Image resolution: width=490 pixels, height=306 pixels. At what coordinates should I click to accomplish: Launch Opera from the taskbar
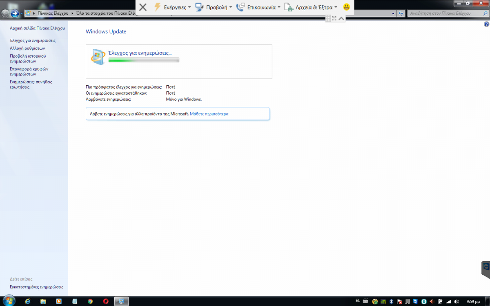[x=106, y=301]
